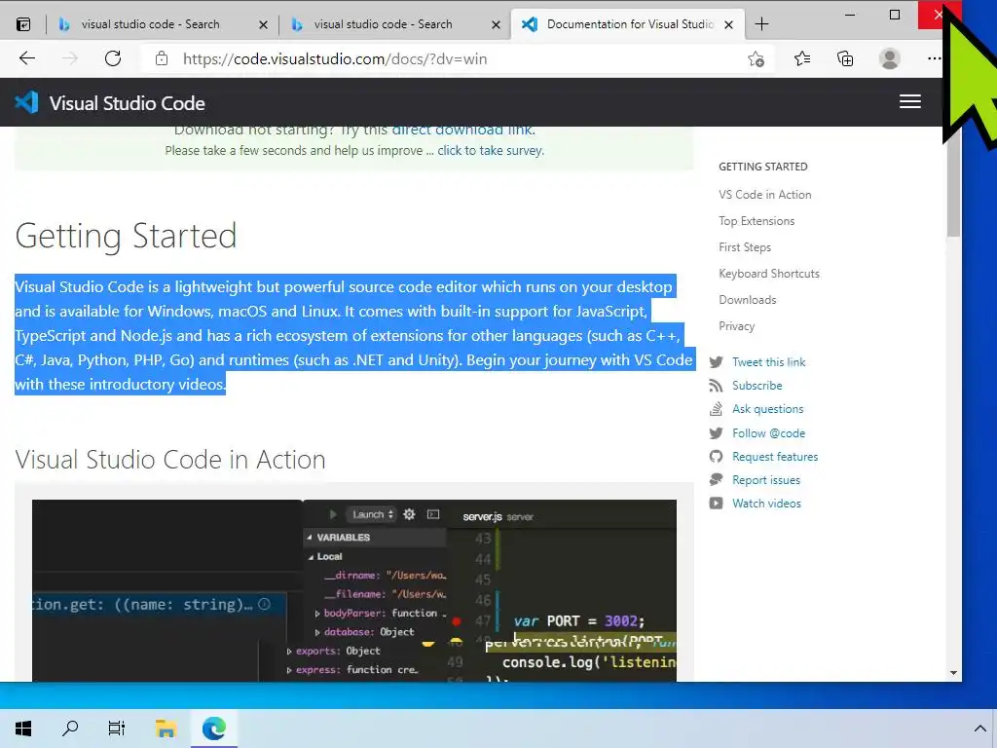Select the Documentation for Visual Studio tab
This screenshot has height=748, width=997.
628,24
